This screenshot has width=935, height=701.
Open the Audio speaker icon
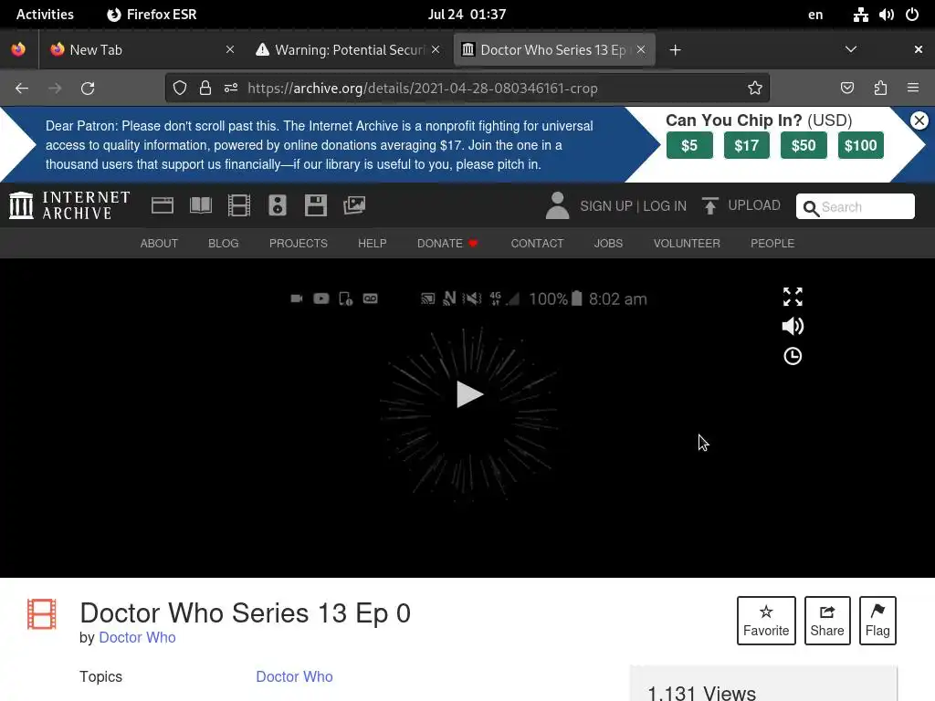click(x=278, y=205)
